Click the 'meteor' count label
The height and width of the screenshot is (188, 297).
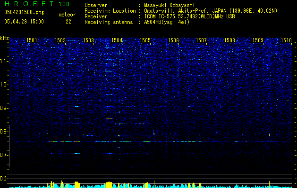[x=67, y=15]
